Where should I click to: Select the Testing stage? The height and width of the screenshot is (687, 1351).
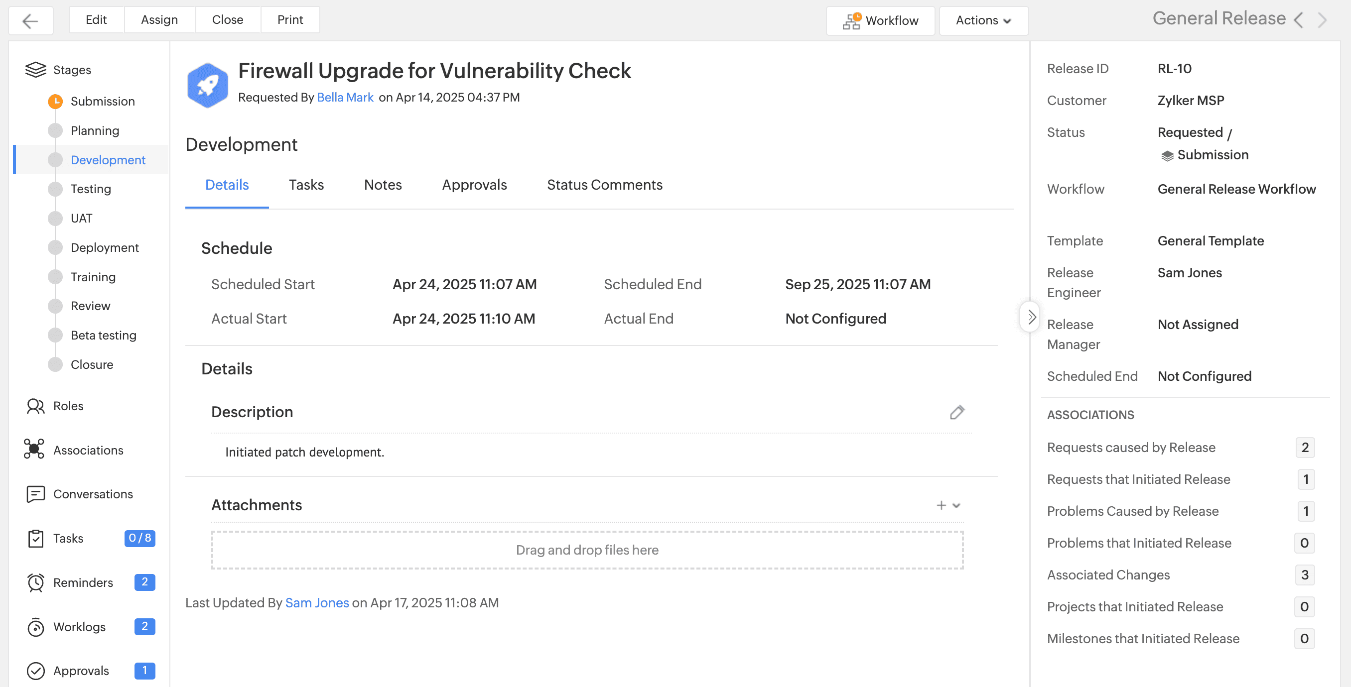click(x=91, y=189)
